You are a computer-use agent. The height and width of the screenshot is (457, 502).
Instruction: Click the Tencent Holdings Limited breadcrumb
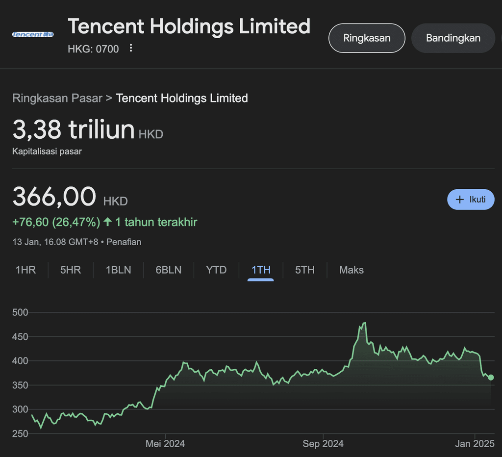coord(182,98)
